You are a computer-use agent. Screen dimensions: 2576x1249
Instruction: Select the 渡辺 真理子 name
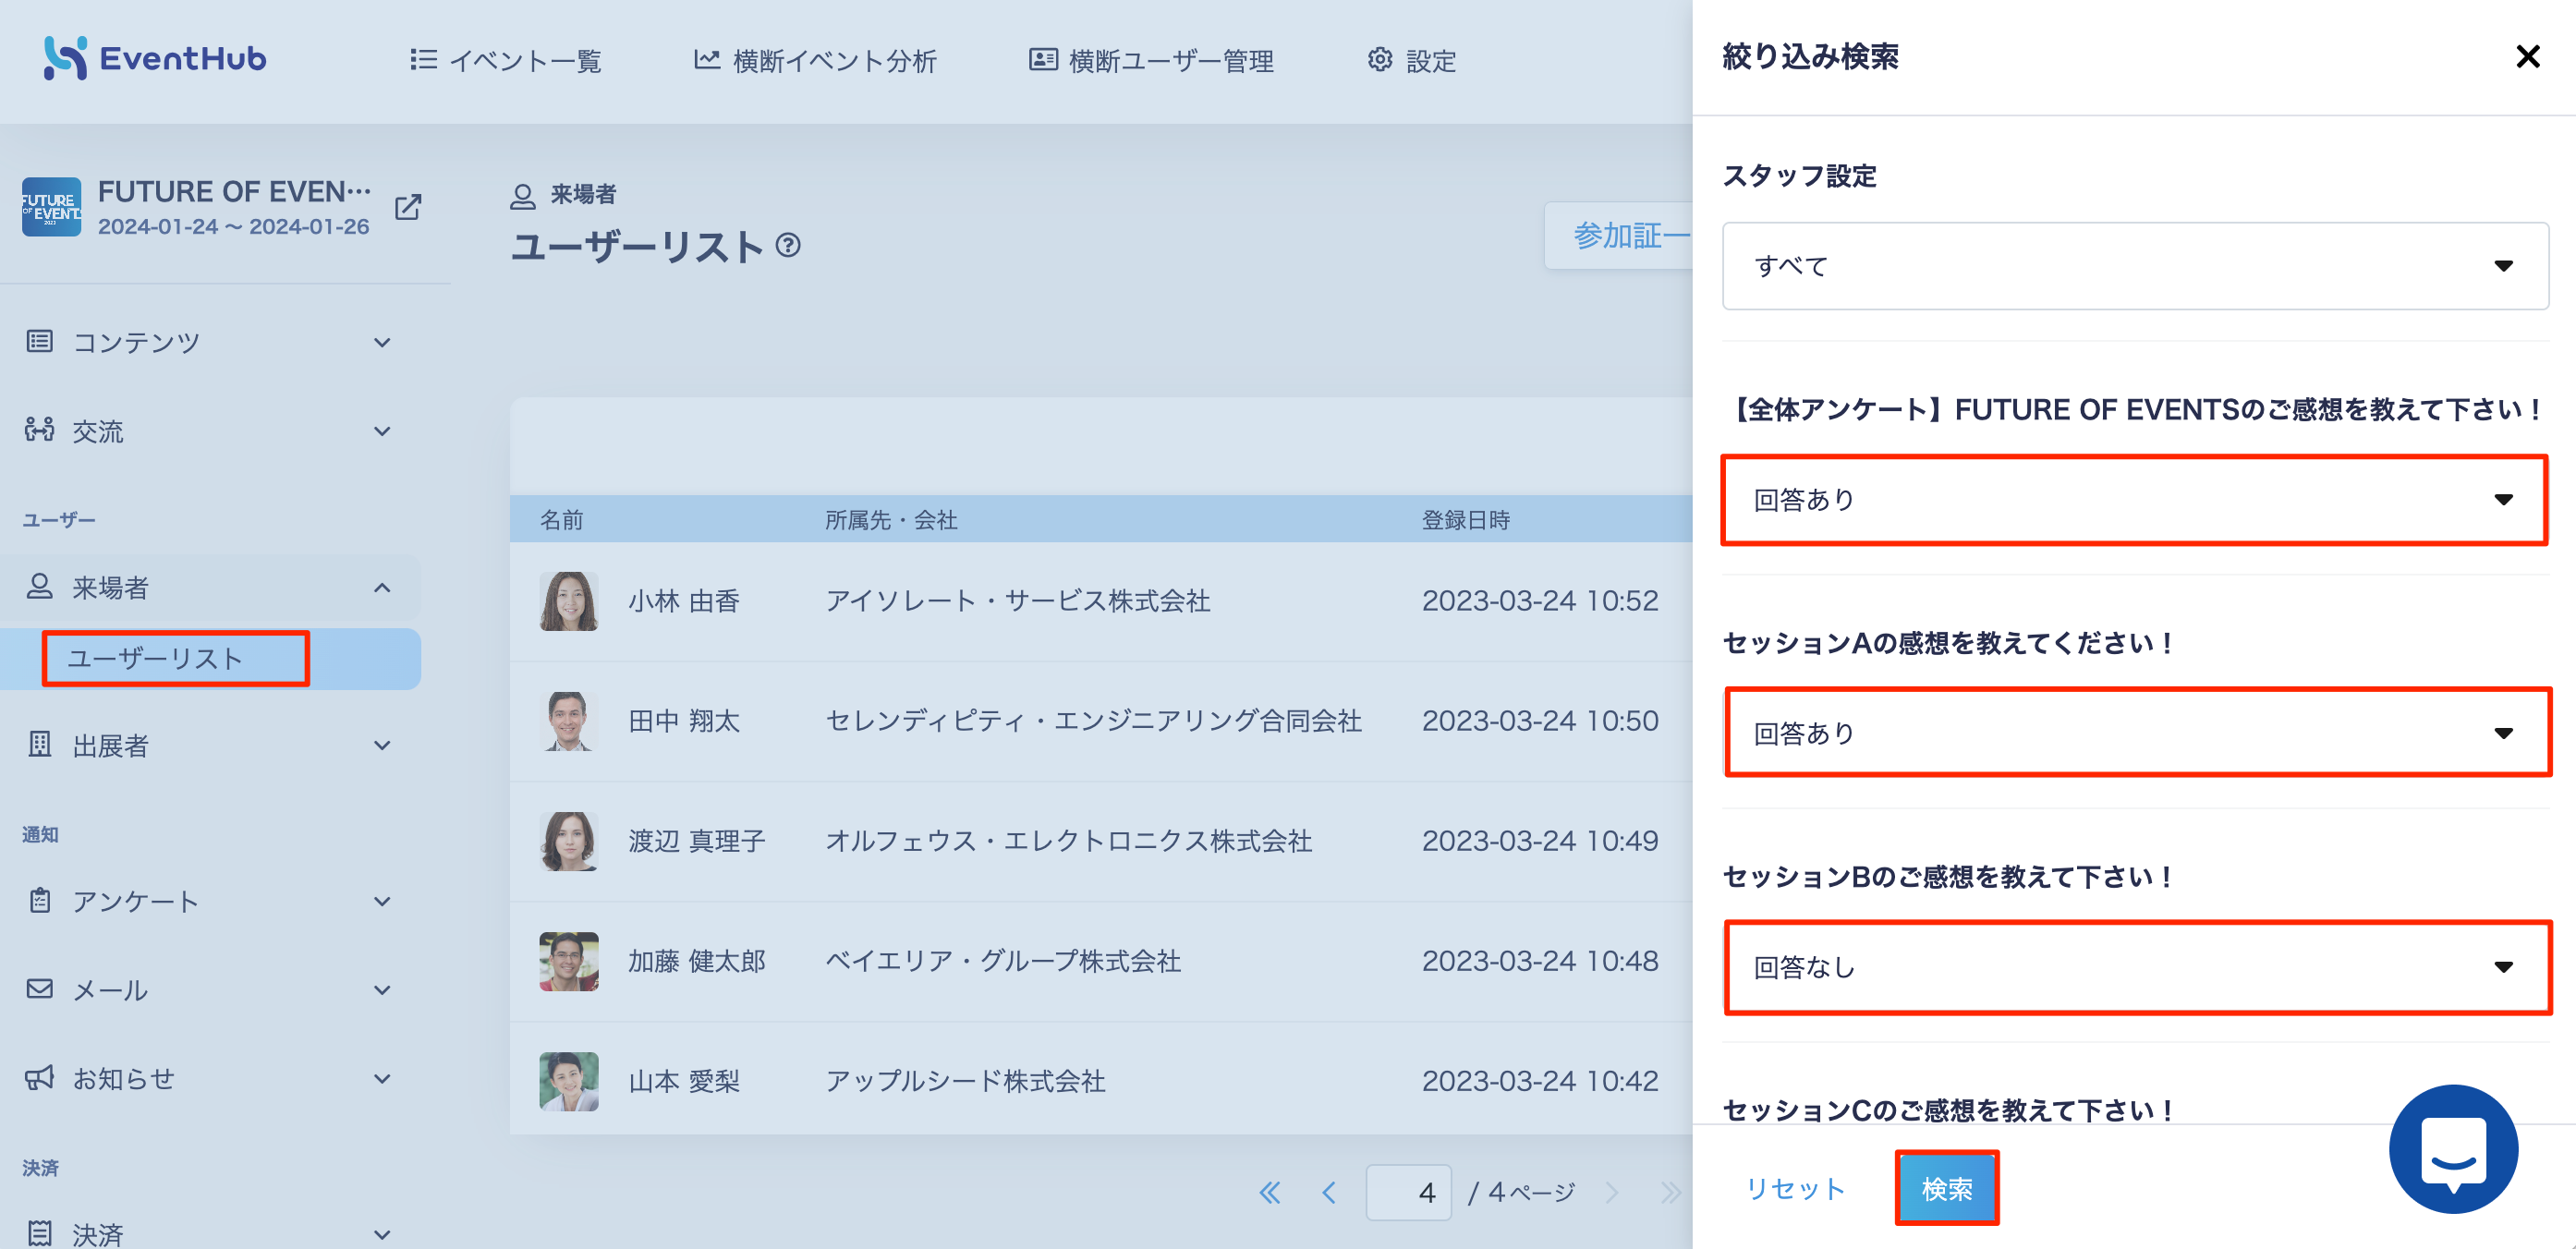(697, 841)
